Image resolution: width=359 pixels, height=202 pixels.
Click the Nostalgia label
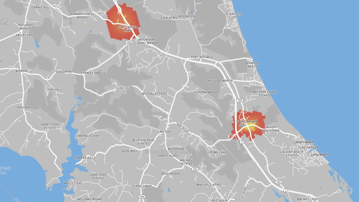click(x=219, y=201)
